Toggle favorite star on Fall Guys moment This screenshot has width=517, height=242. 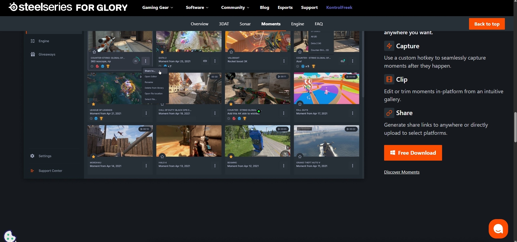point(300,104)
